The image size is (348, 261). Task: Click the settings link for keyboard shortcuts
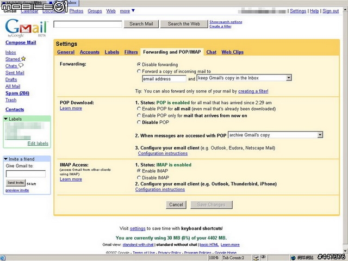tap(138, 228)
